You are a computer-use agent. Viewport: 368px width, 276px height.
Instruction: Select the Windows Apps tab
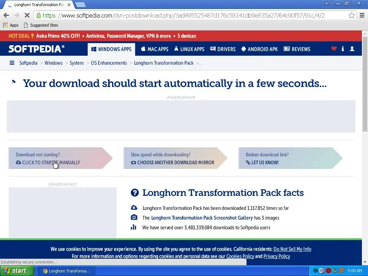[x=111, y=49]
